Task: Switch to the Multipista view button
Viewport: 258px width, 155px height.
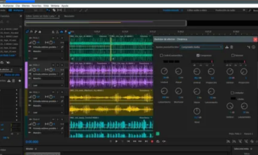Action: 16,10
